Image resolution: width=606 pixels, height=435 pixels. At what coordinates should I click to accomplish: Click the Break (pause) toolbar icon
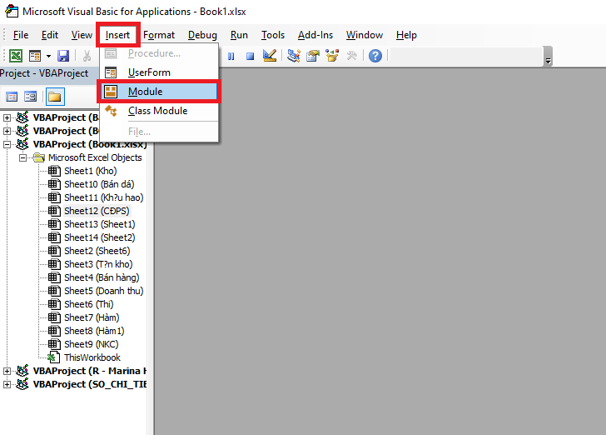231,57
